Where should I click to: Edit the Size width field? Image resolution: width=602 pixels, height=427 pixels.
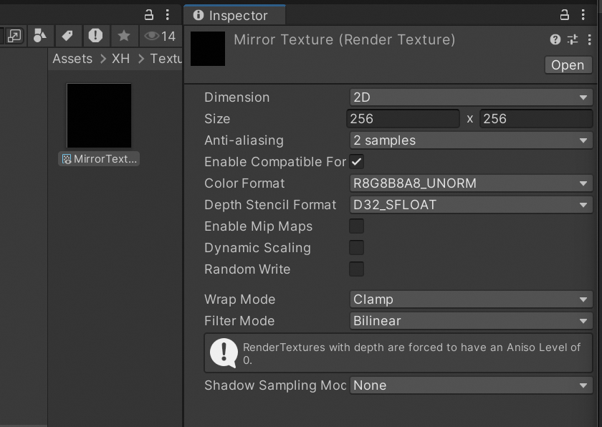(403, 119)
